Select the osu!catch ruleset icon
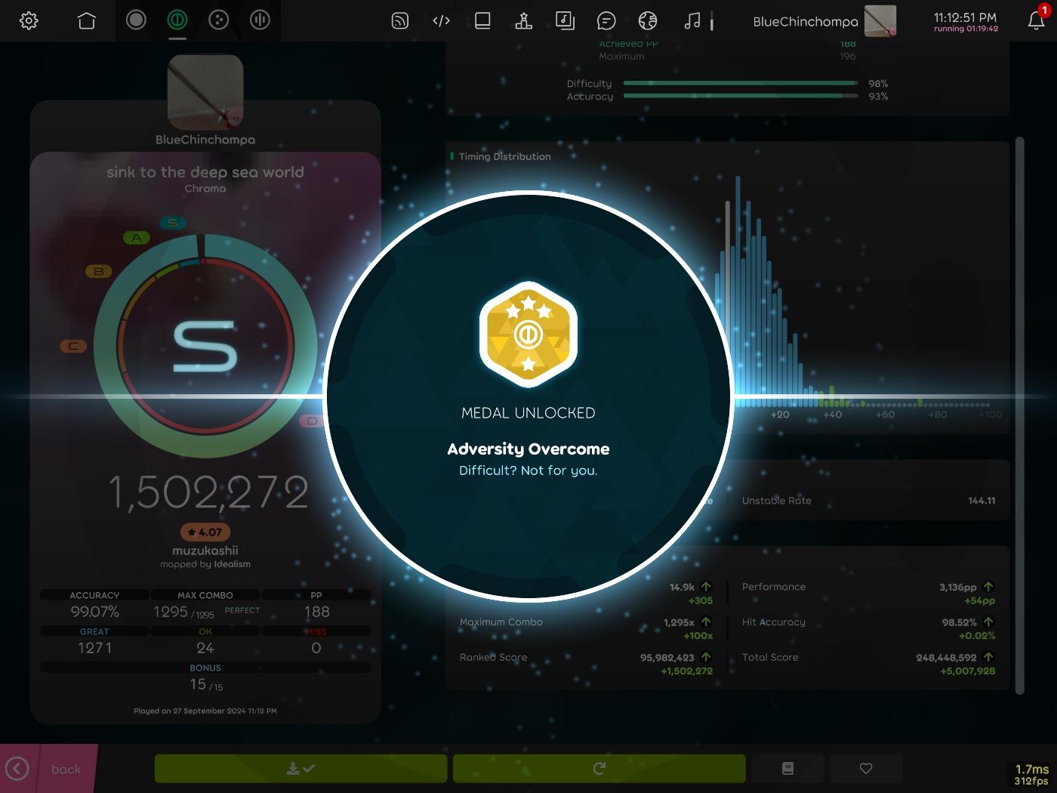1057x793 pixels. (x=219, y=20)
